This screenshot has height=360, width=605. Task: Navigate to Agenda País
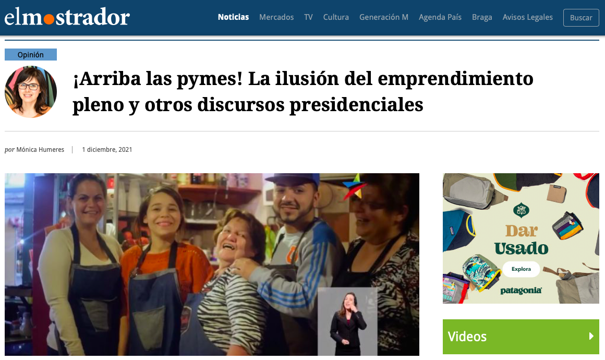(x=440, y=17)
